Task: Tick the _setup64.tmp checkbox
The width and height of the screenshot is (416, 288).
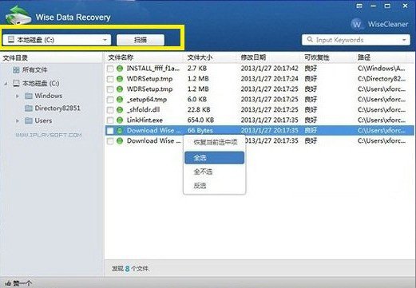Action: (x=110, y=100)
